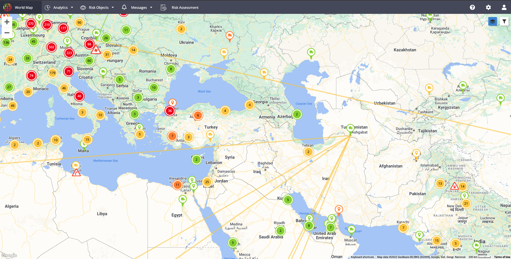
Task: Open the help question mark icon
Action: (472, 7)
